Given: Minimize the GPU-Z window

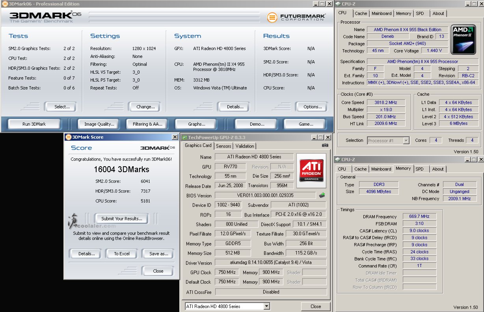Looking at the screenshot, I should 315,137.
